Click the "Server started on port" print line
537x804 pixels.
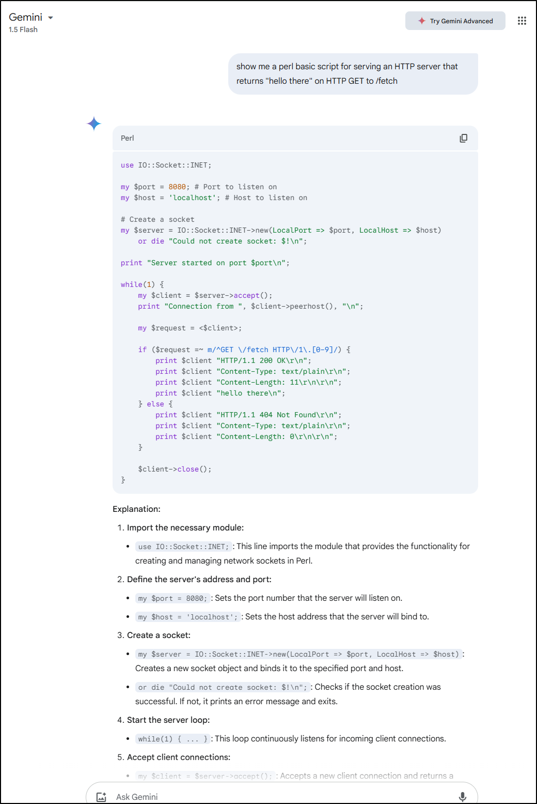tap(205, 263)
